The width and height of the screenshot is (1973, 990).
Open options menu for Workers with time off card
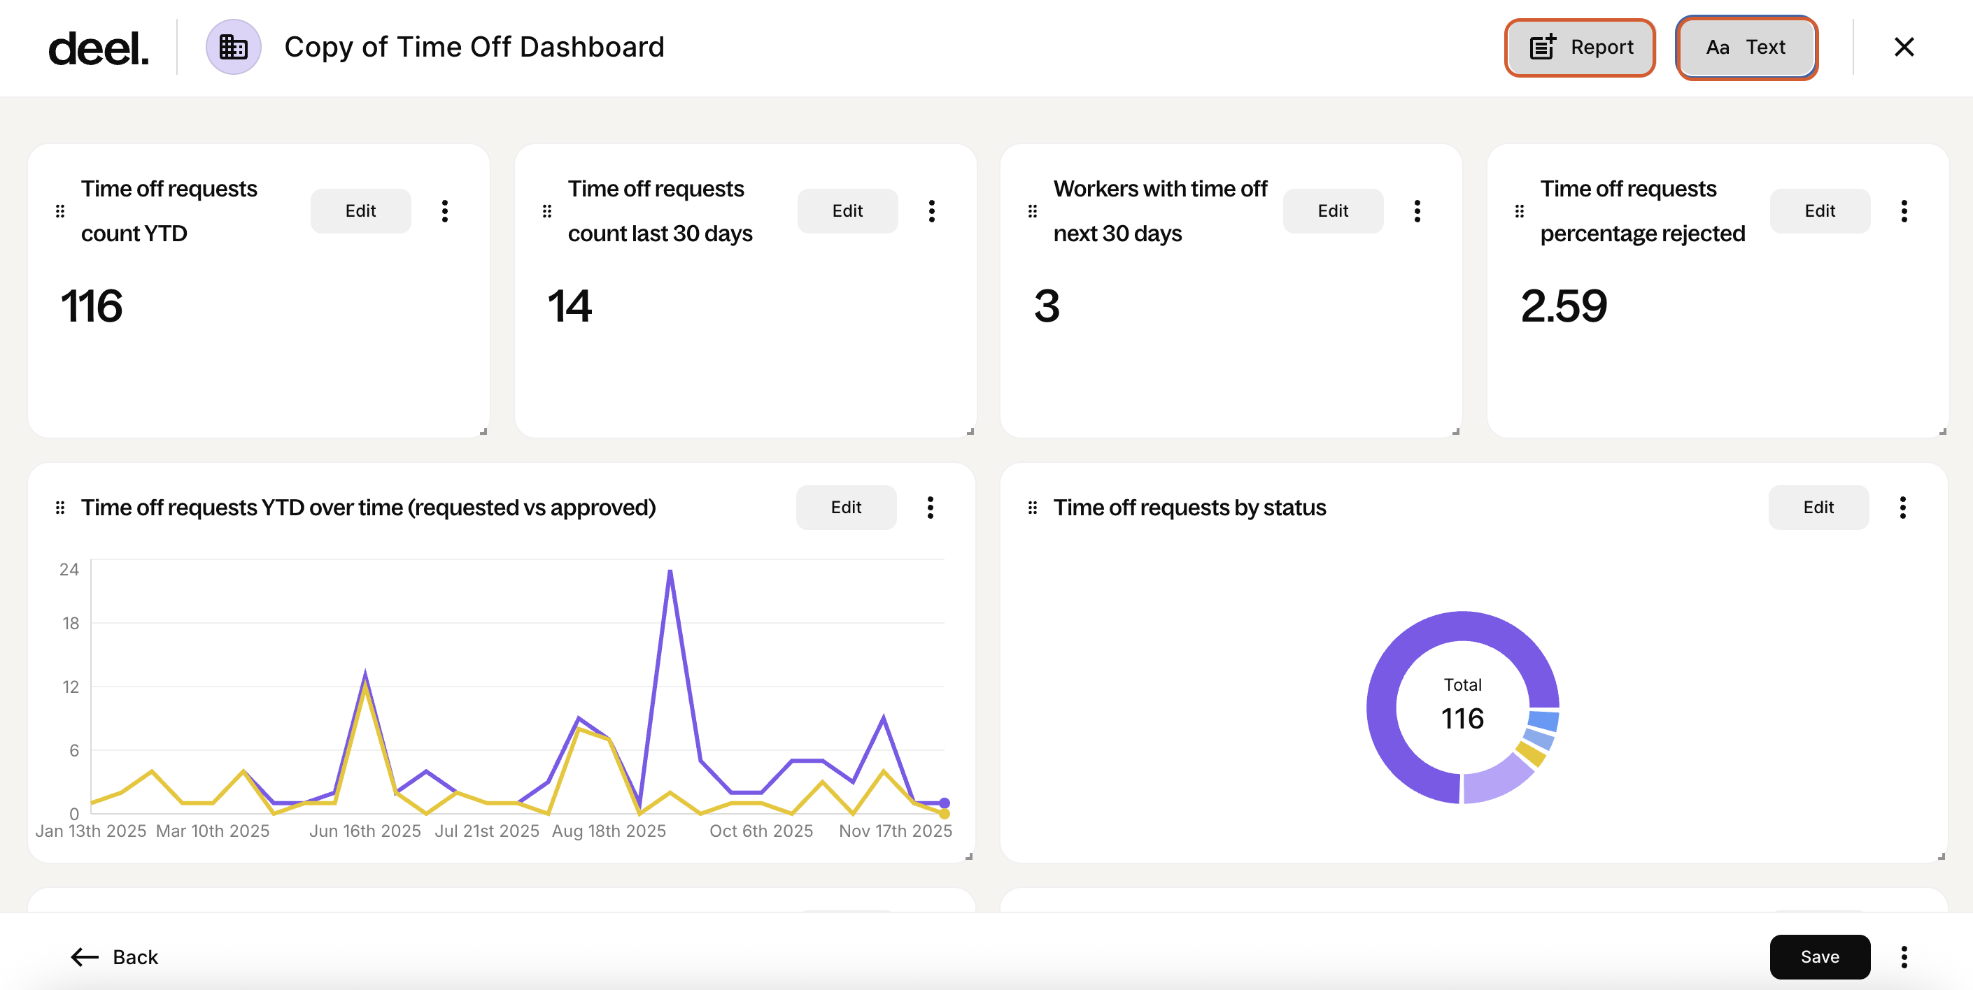point(1417,211)
